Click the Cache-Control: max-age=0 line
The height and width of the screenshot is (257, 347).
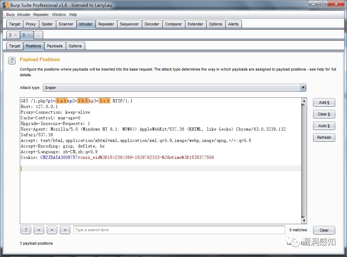point(51,118)
